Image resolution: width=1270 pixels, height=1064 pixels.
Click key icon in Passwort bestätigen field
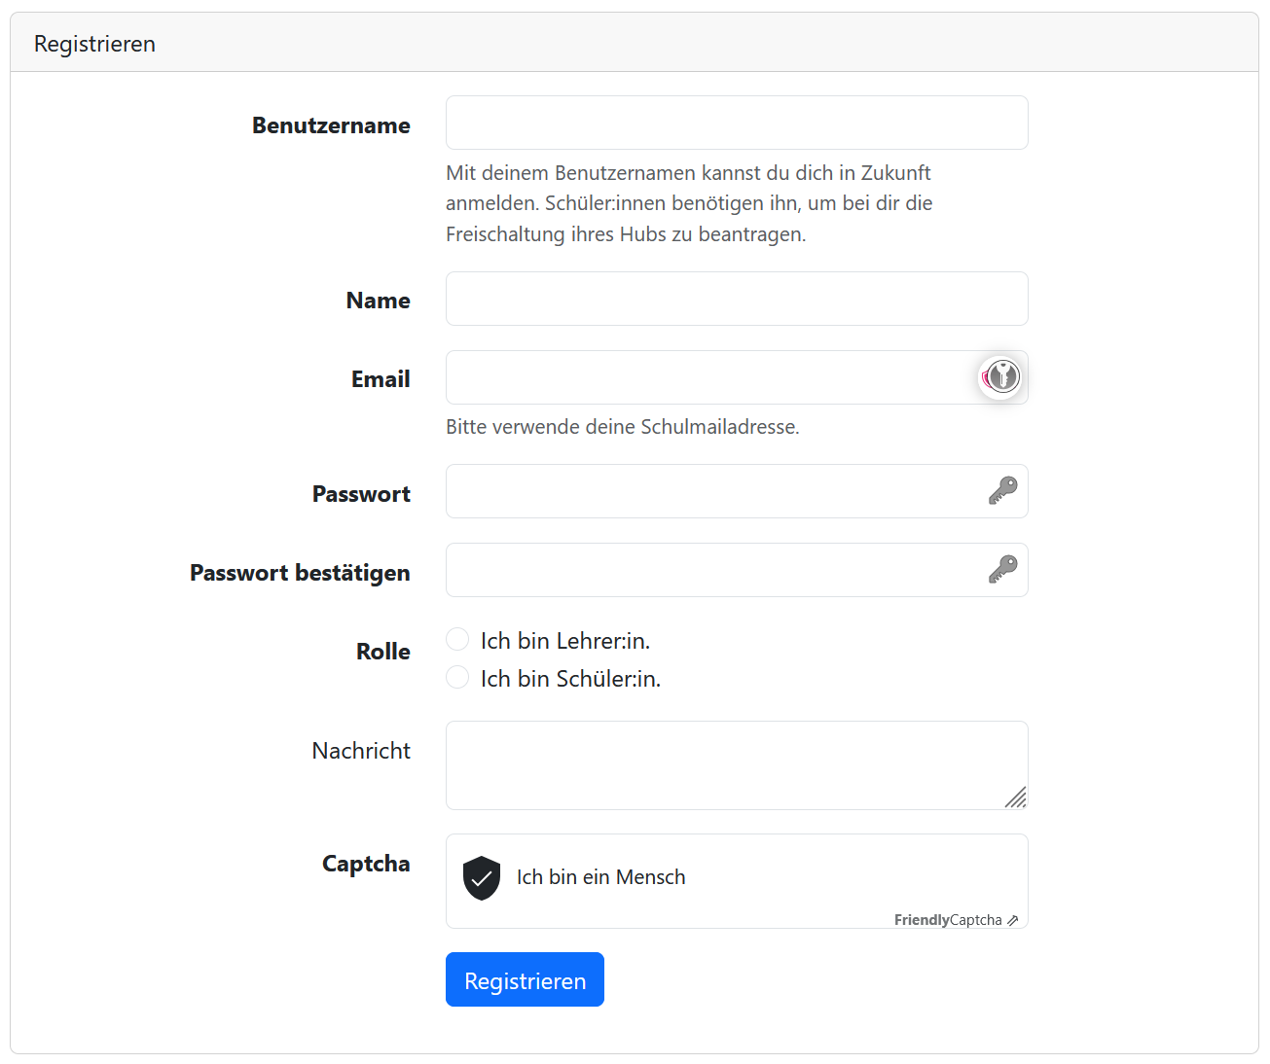(1002, 570)
